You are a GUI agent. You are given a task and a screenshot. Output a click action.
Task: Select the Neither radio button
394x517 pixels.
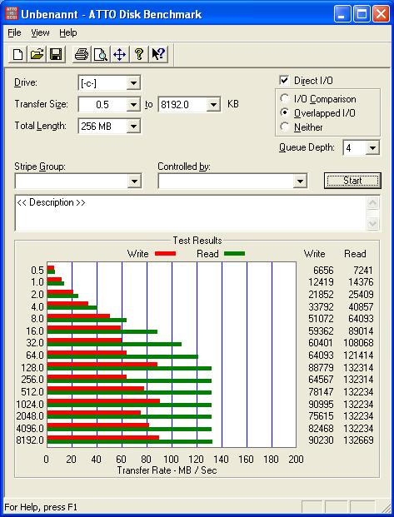click(x=284, y=127)
